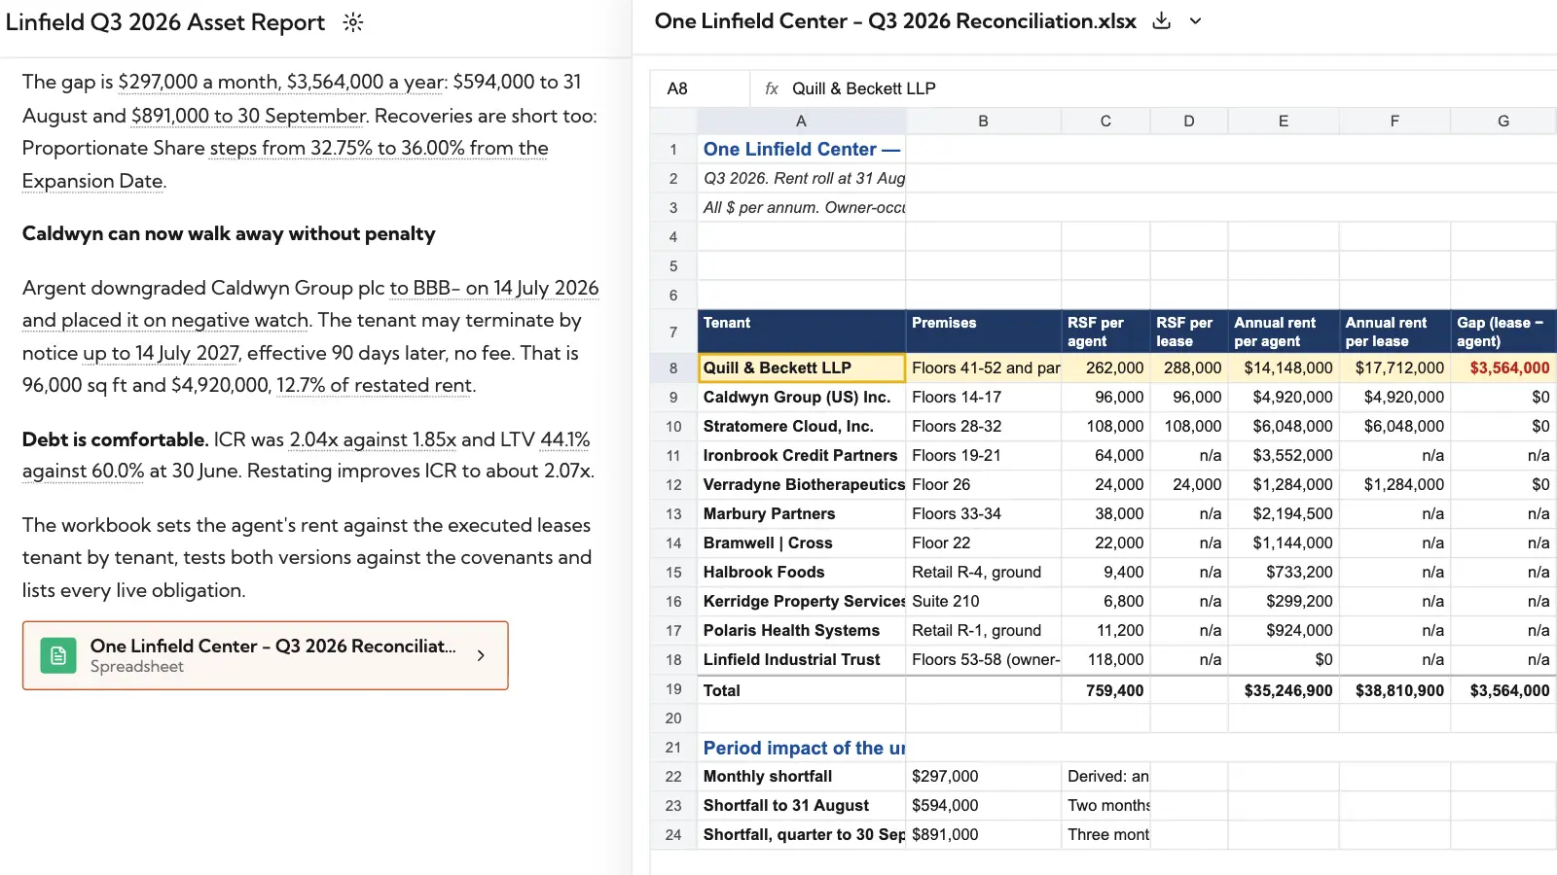Viewport: 1557px width, 875px height.
Task: Click the 'One Linfield Center —' title cell
Action: pos(802,149)
